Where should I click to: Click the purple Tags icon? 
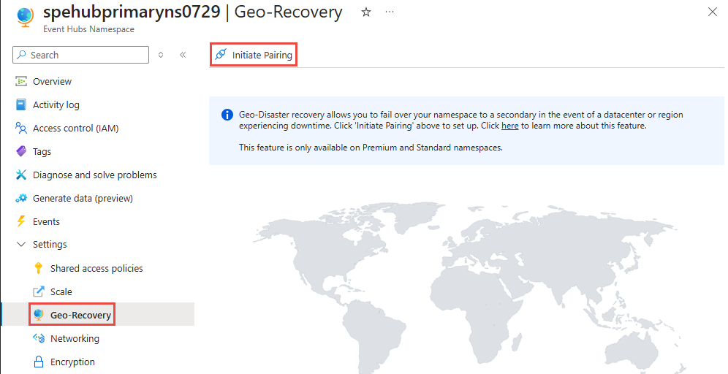21,151
